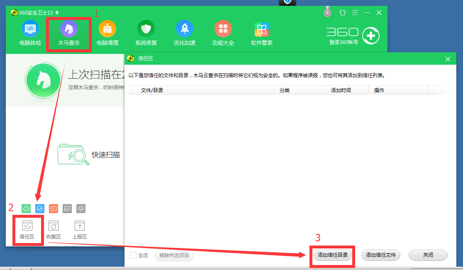463x270 pixels.
Task: Click the 360 plus logo icon
Action: pos(371,36)
